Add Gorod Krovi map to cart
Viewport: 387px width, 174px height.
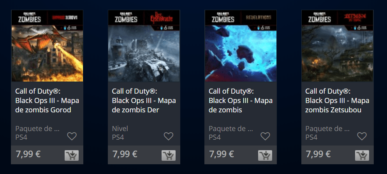tap(72, 155)
